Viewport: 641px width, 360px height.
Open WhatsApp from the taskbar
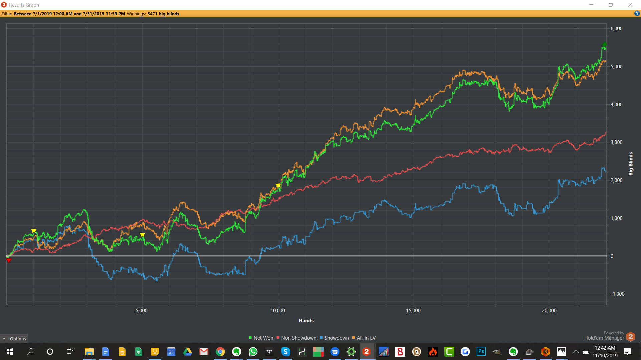(253, 351)
